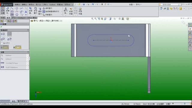Switch to the Office products tab
The image size is (192, 108).
(x=32, y=18)
